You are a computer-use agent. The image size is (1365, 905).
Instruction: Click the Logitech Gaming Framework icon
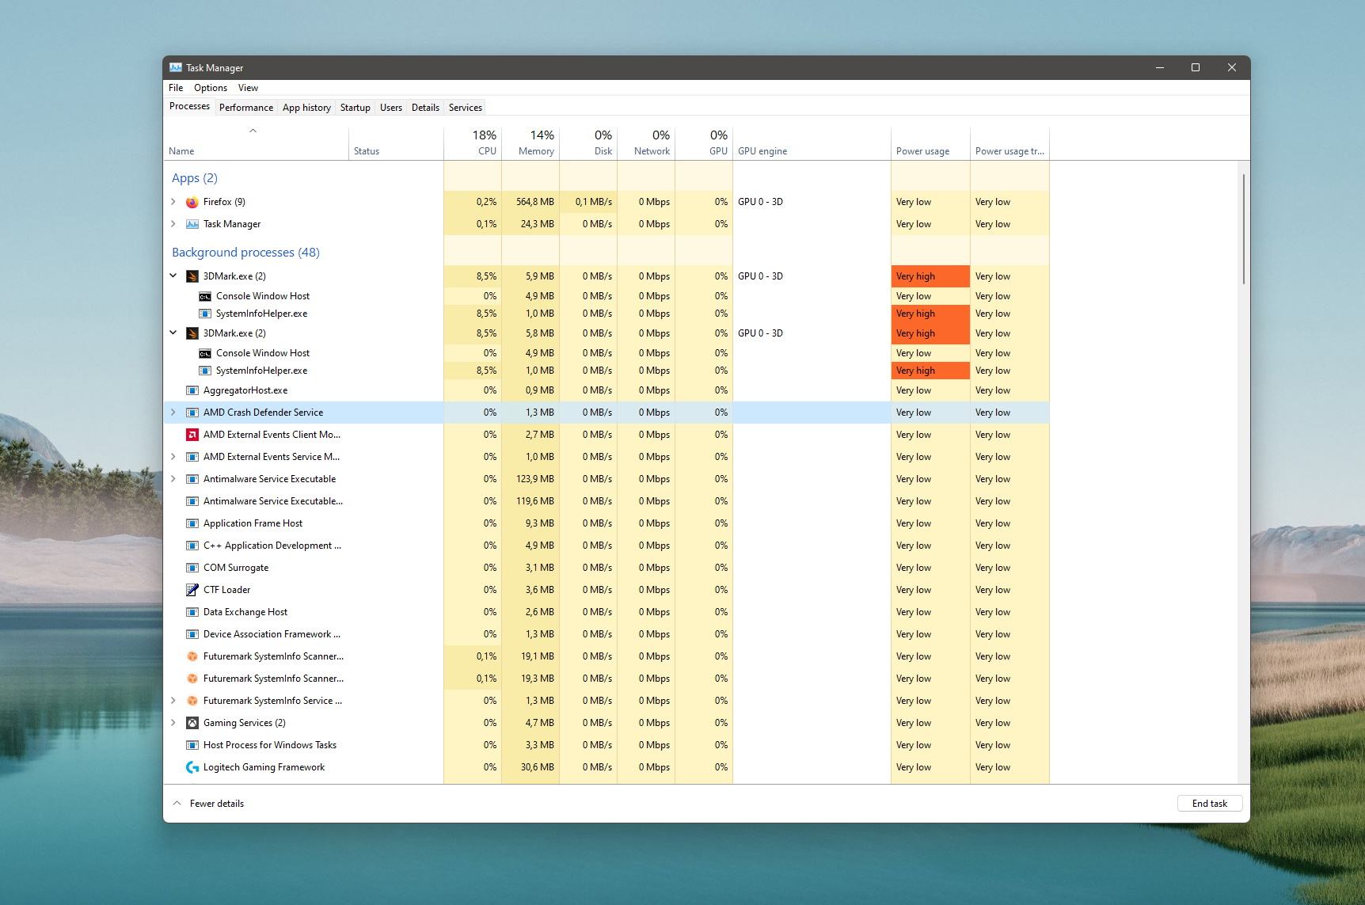(192, 767)
